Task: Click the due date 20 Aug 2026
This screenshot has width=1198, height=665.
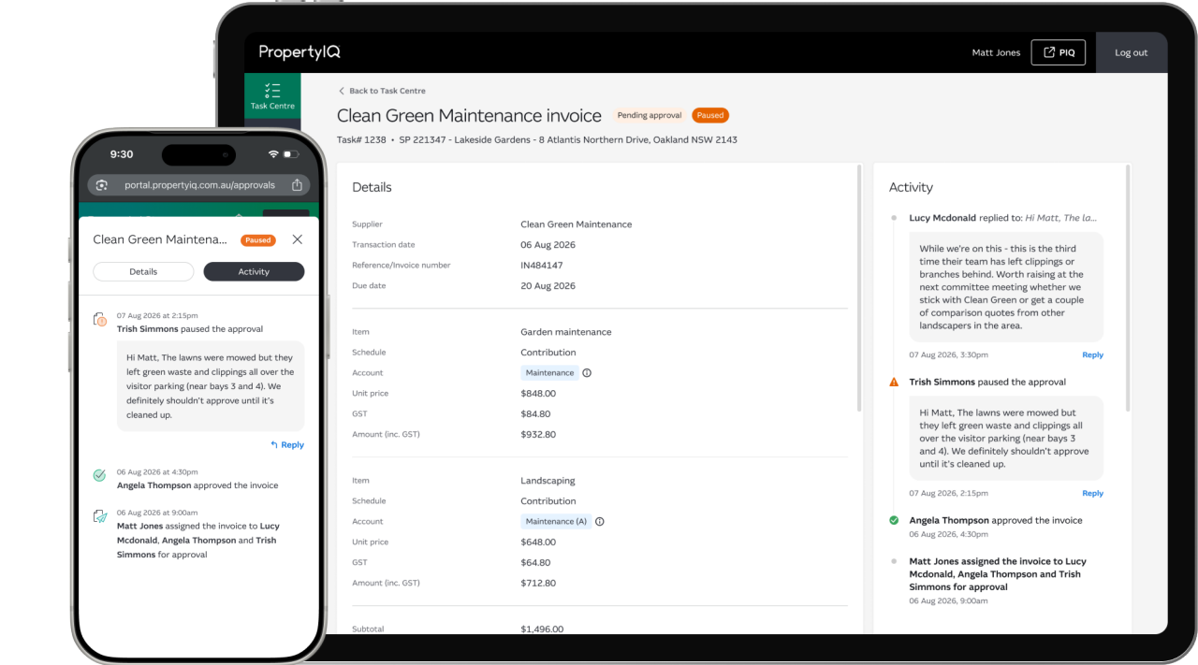Action: click(x=548, y=286)
